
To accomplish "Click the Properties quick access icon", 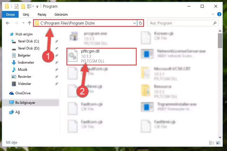I will [17, 6].
